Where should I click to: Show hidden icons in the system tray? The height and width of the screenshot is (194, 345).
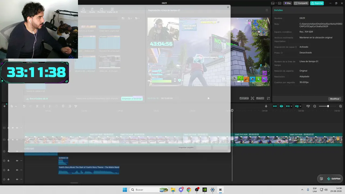click(x=302, y=190)
